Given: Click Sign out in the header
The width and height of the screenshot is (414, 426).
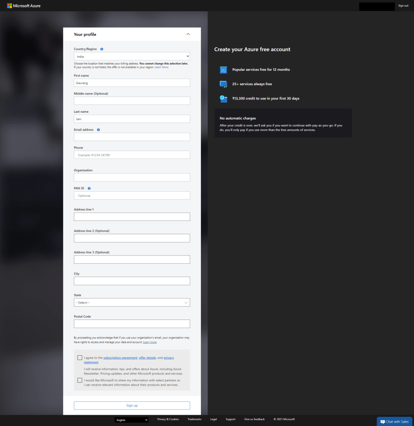Looking at the screenshot, I should [403, 6].
